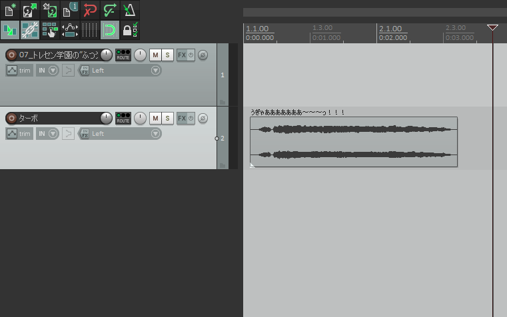Click track number 2 panel
The image size is (507, 317).
pos(223,139)
